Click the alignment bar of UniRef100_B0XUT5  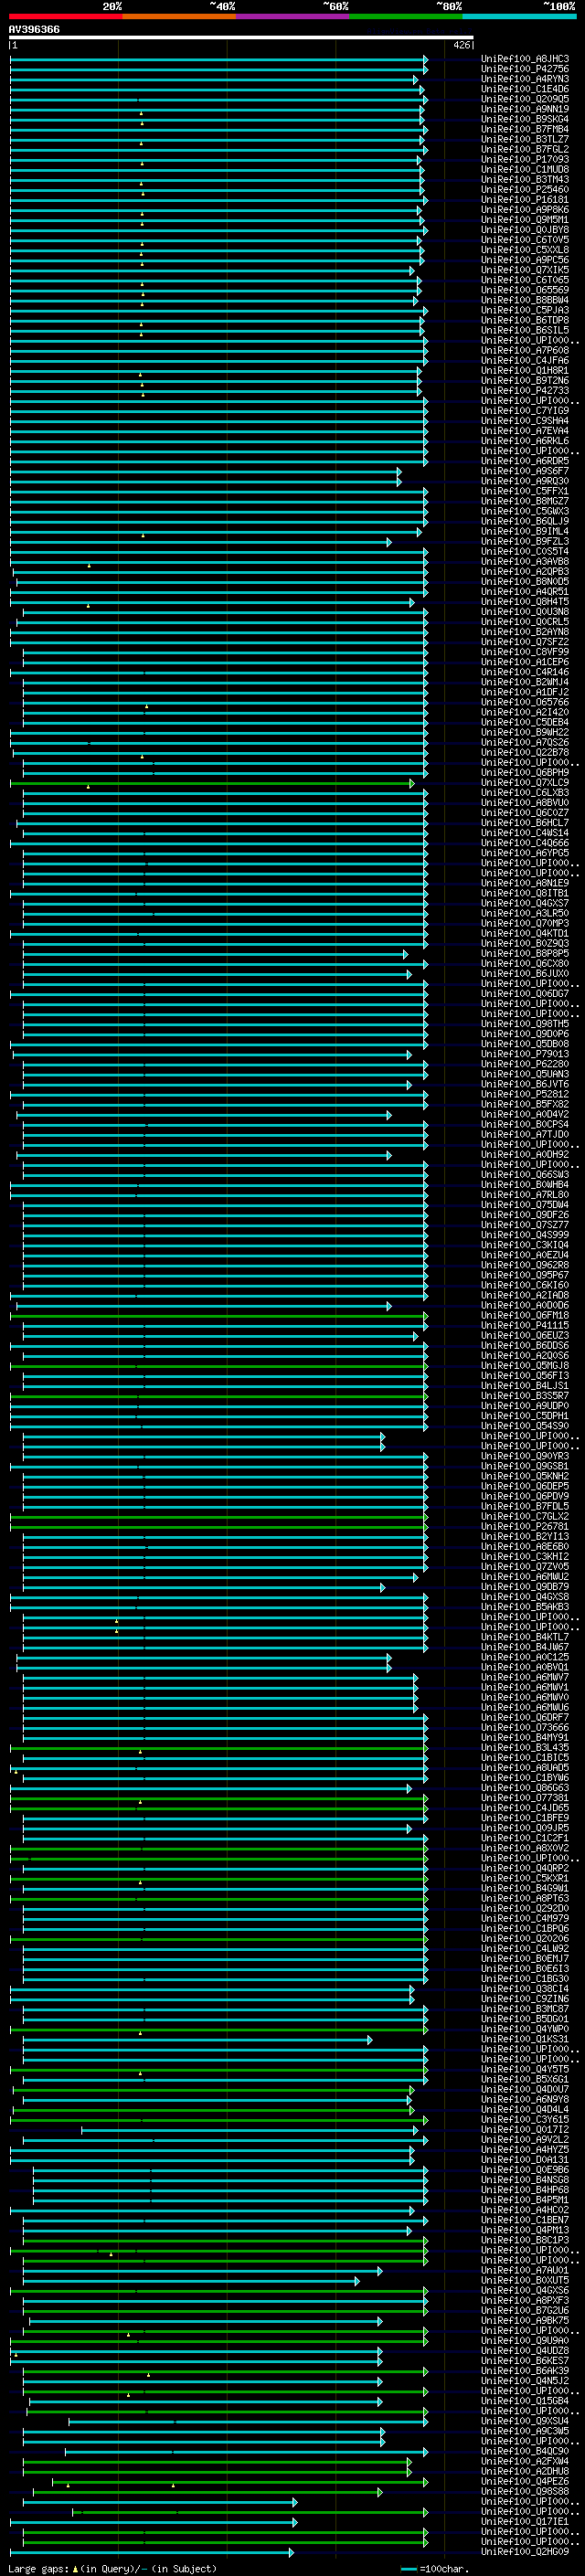tap(191, 2280)
